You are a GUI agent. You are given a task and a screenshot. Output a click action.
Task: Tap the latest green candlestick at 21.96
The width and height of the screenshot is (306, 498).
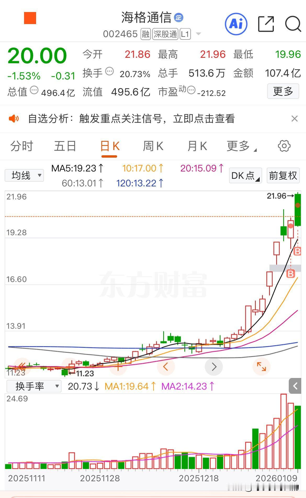tap(298, 210)
